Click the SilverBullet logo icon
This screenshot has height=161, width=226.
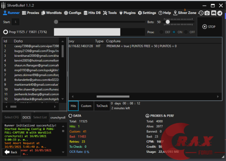coord(3,6)
